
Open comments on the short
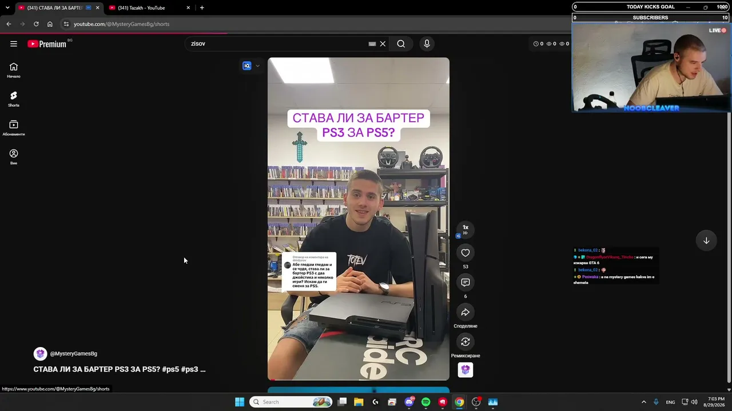[x=466, y=283]
